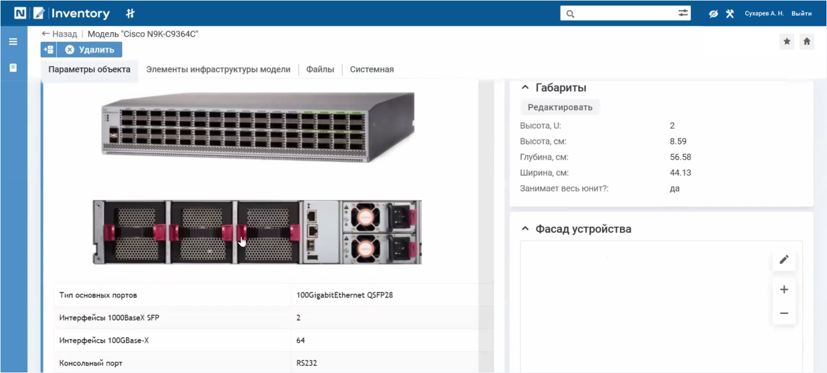Zoom in facade view with plus button
Viewport: 827px width, 373px height.
click(784, 290)
